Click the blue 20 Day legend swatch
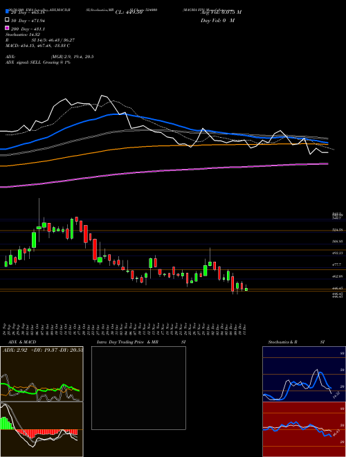 pyautogui.click(x=7, y=12)
